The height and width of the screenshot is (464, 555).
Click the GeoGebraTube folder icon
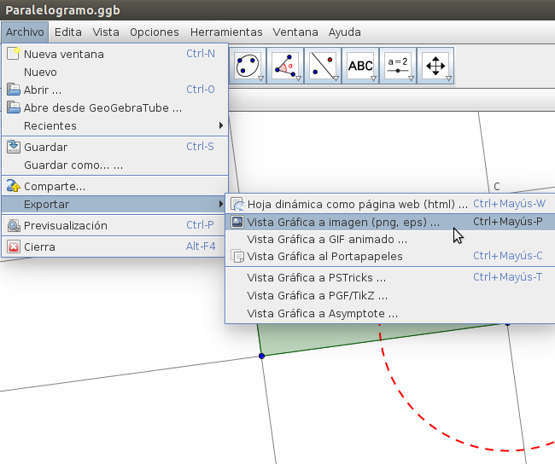14,107
